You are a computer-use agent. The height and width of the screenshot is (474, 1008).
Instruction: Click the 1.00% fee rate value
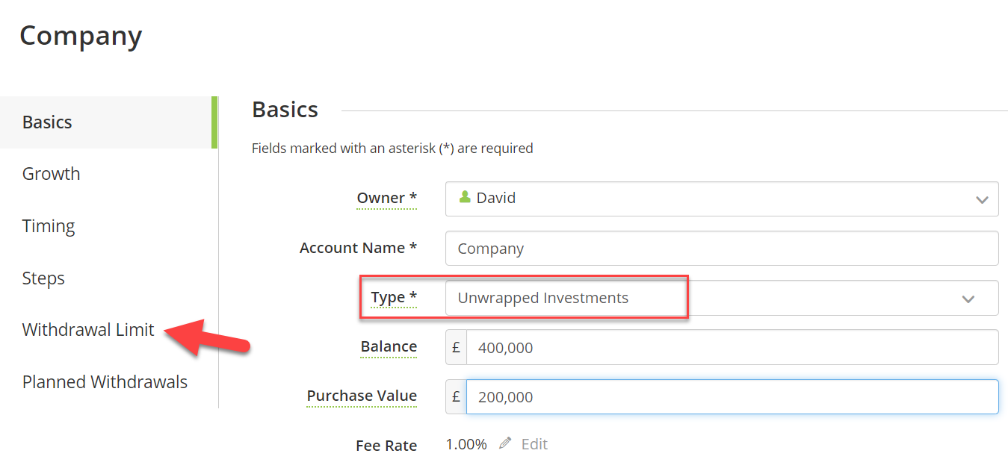pyautogui.click(x=466, y=444)
